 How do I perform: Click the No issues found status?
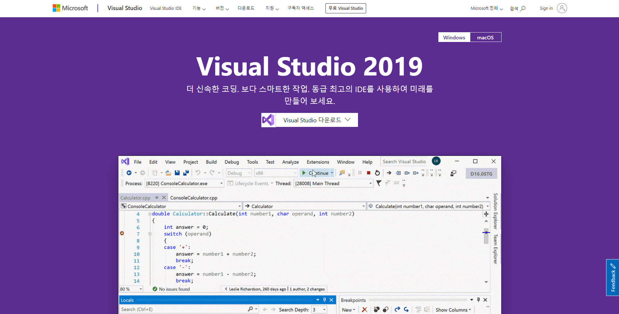[171, 289]
